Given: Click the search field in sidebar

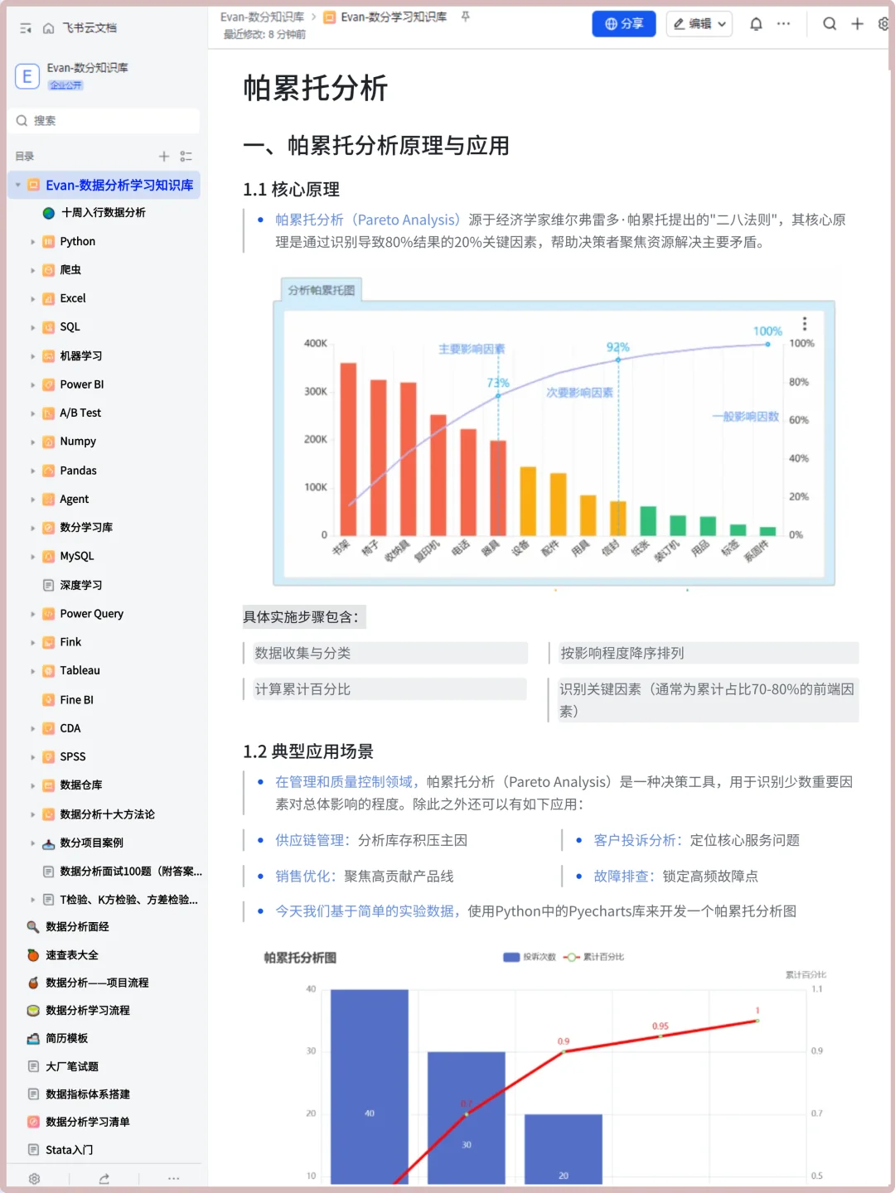Looking at the screenshot, I should [104, 121].
